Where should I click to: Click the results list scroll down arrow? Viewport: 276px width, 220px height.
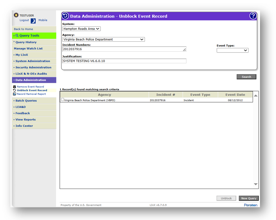point(256,184)
